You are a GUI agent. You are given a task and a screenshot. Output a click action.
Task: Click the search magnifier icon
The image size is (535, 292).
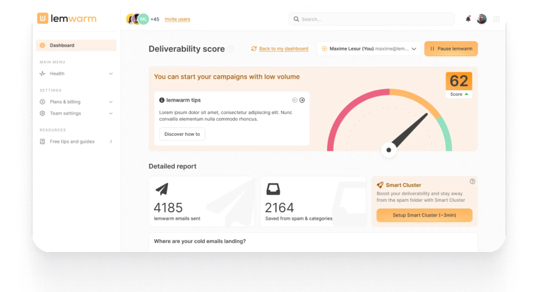[x=296, y=19]
